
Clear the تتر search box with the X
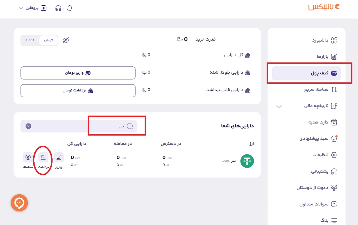click(x=28, y=126)
